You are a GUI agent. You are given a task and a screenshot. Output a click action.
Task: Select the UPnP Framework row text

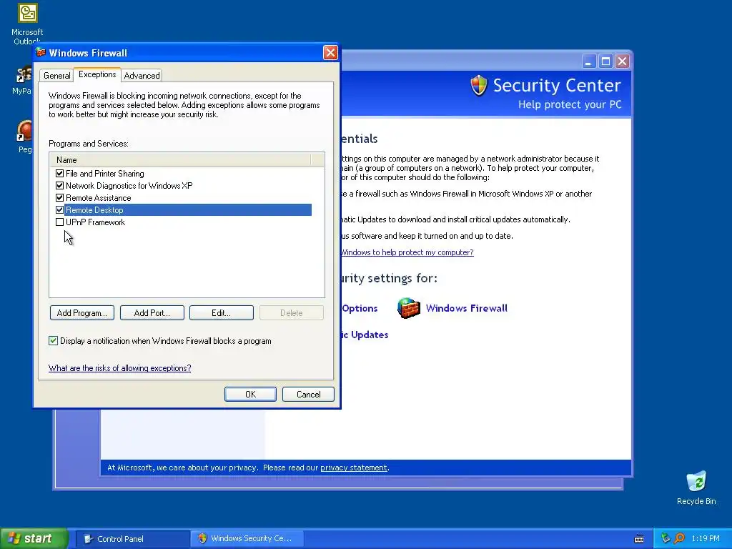(x=95, y=222)
